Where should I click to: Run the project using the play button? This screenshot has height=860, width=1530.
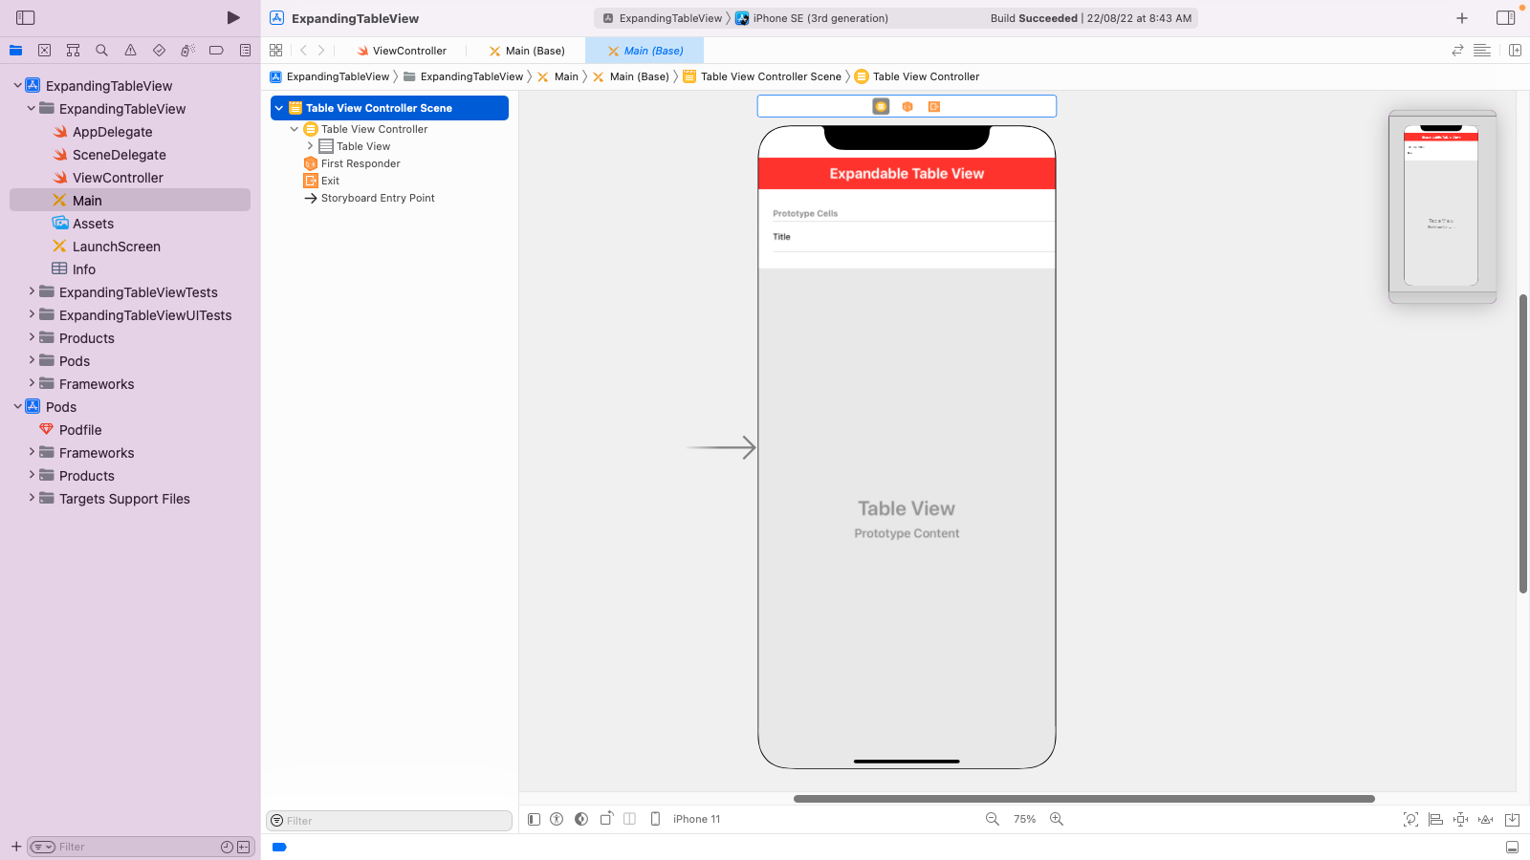pos(232,16)
